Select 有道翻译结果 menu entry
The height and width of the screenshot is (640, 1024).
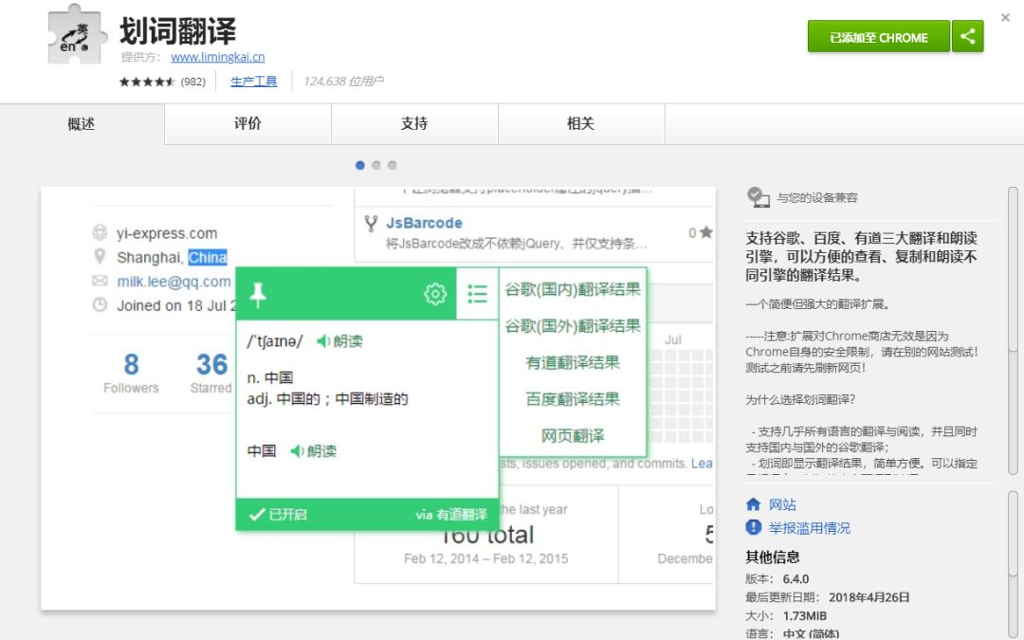pos(573,362)
